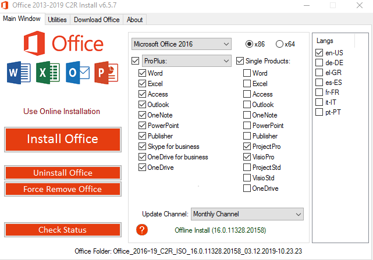Viewport: 373px width, 260px height.
Task: Check Publisher under Single Products
Action: click(x=247, y=136)
